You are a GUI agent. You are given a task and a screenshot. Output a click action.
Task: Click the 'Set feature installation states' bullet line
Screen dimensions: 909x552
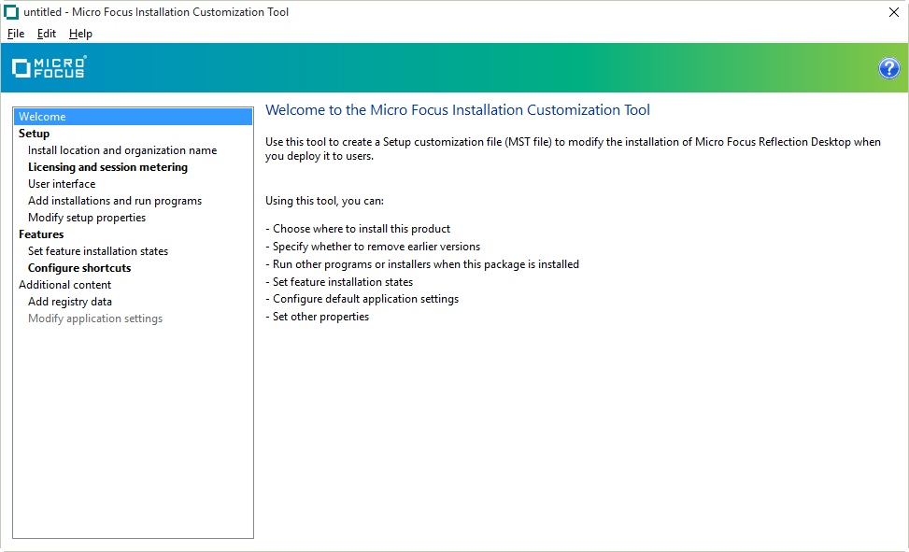(339, 282)
